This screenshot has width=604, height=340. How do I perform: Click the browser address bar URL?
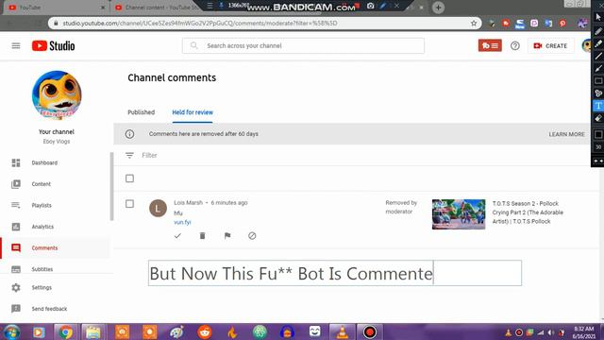click(x=200, y=23)
